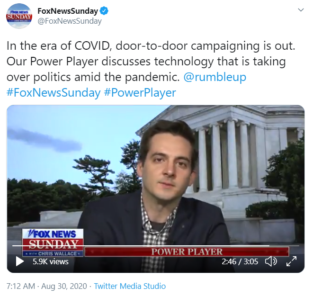313x296 pixels.
Task: Click the @FoxNewsSunday handle
Action: coord(70,21)
